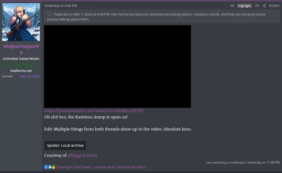Expand the Spoiler: Local archive section
Image resolution: width=282 pixels, height=173 pixels.
point(65,145)
